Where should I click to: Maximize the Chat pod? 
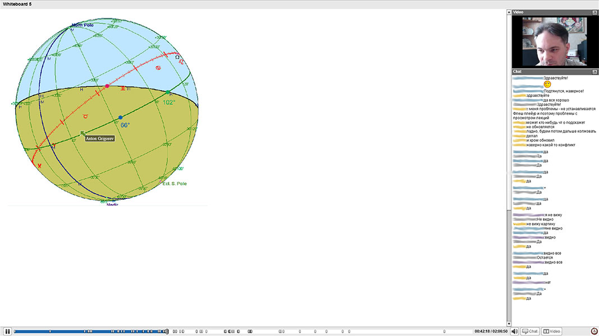595,72
